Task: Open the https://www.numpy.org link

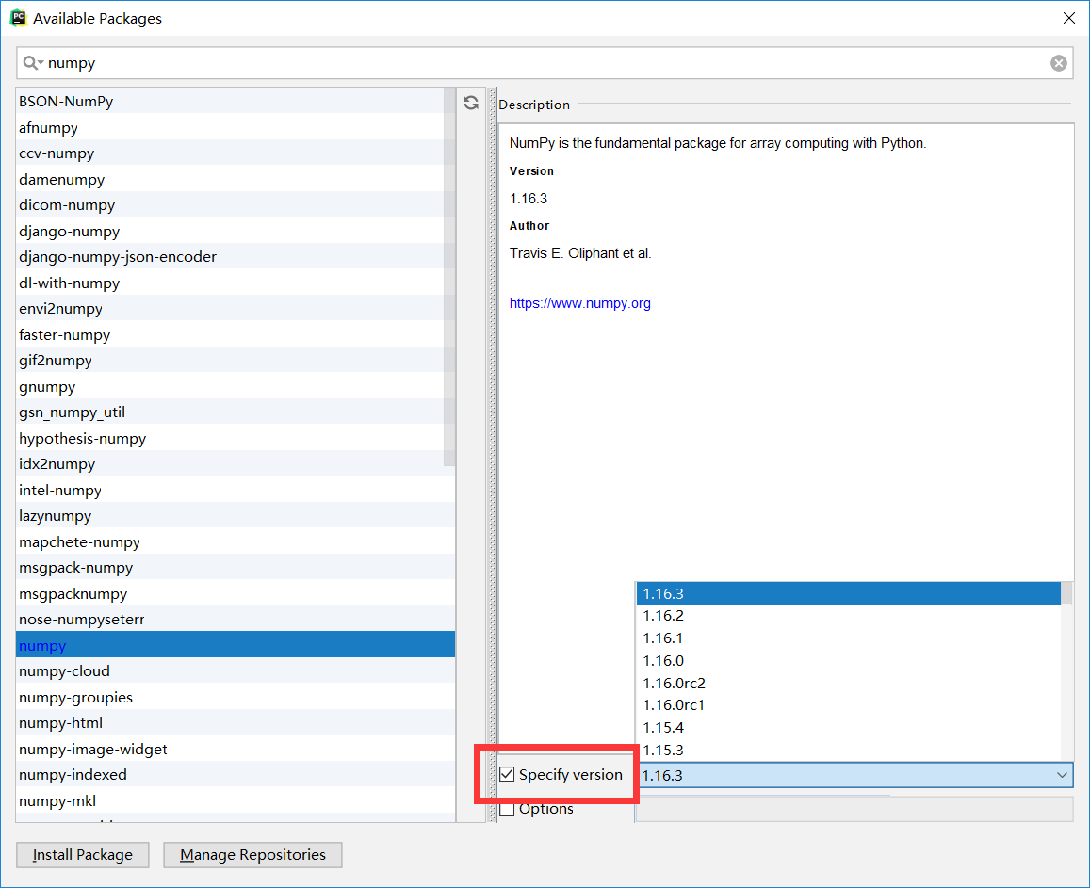Action: (x=579, y=303)
